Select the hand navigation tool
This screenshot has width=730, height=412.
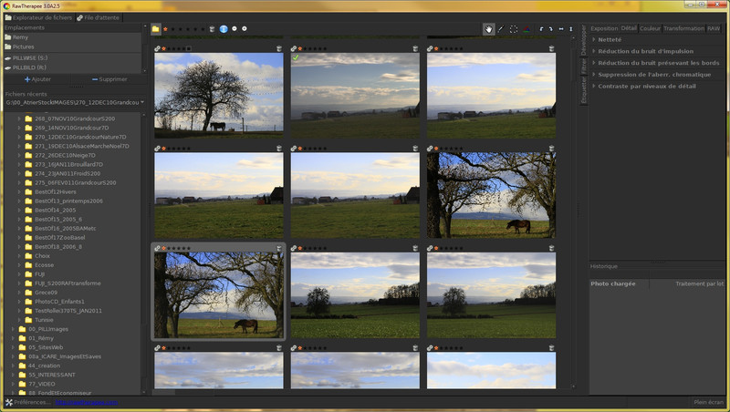point(488,29)
